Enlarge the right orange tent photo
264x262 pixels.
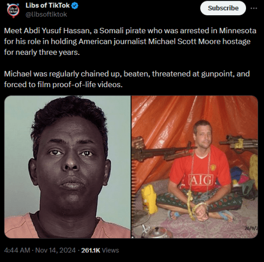195,167
